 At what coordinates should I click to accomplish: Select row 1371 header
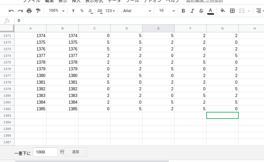click(x=7, y=36)
